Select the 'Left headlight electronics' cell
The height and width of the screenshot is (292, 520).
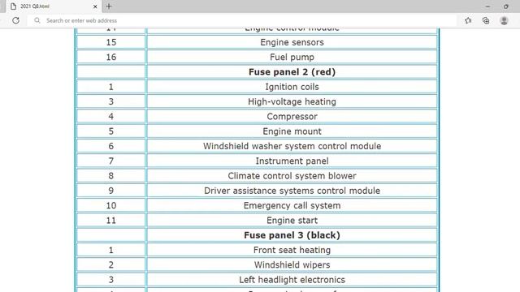(292, 279)
